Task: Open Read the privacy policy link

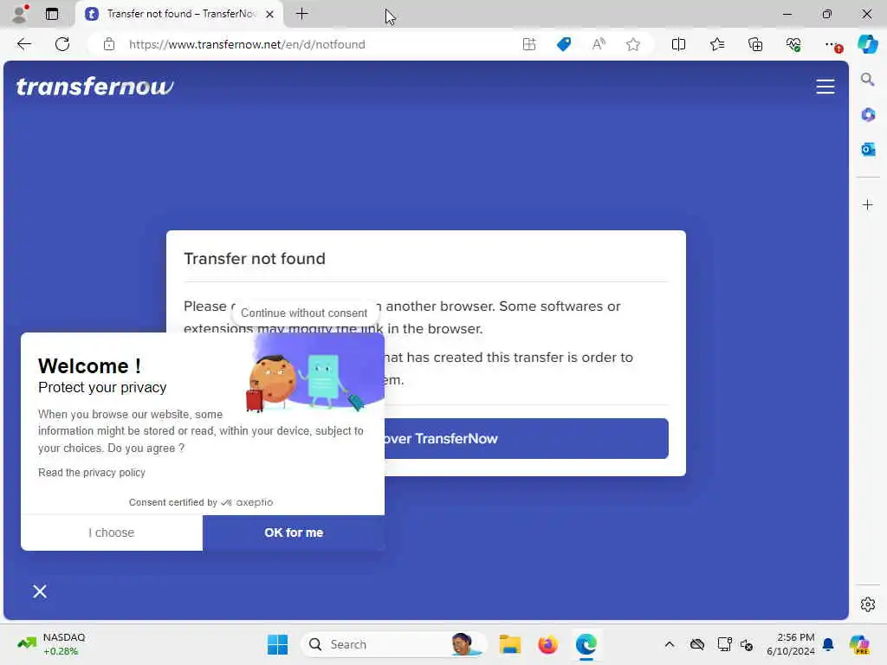Action: pos(92,473)
